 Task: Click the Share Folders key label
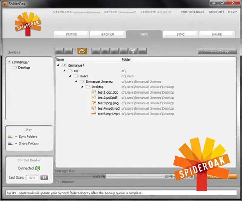[29, 143]
